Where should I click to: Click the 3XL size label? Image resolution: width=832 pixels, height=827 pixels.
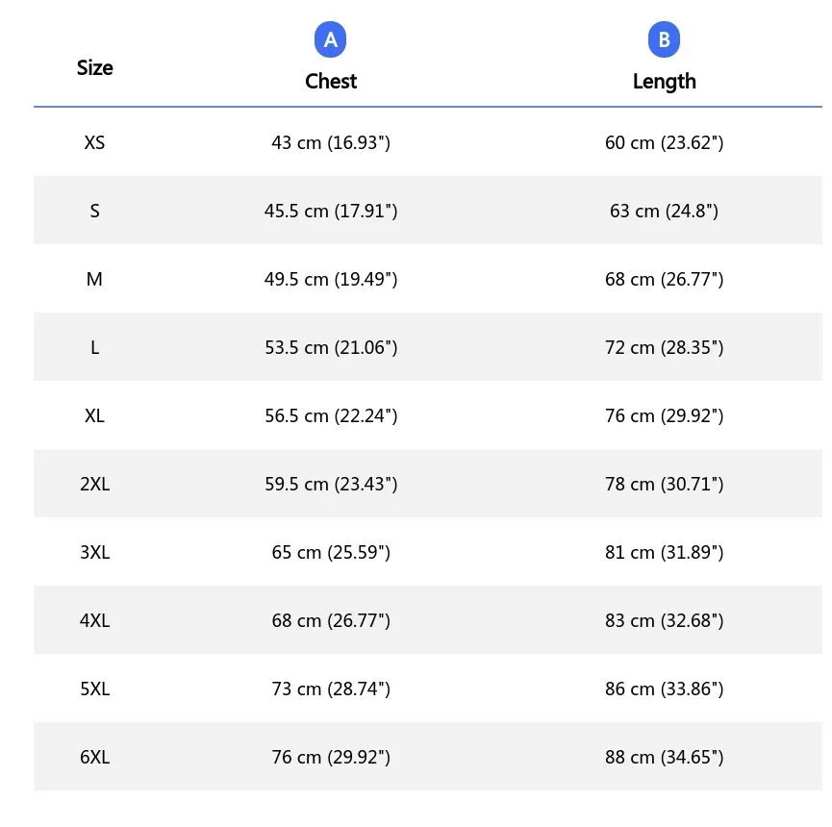click(94, 553)
